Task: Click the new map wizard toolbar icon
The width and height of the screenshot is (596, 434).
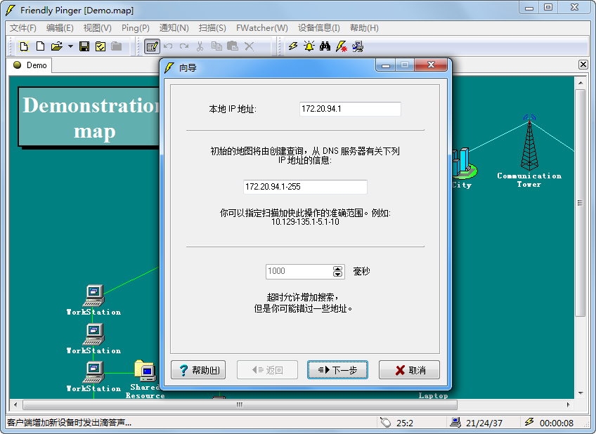Action: (x=24, y=46)
